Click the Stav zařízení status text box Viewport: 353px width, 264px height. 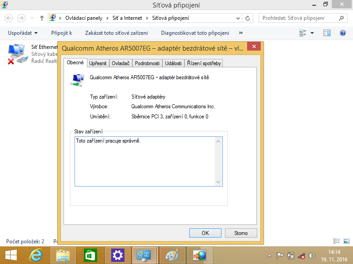click(149, 161)
